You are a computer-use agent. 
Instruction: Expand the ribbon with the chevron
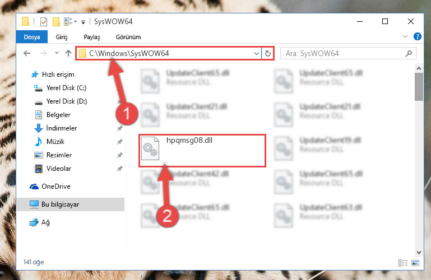click(405, 36)
